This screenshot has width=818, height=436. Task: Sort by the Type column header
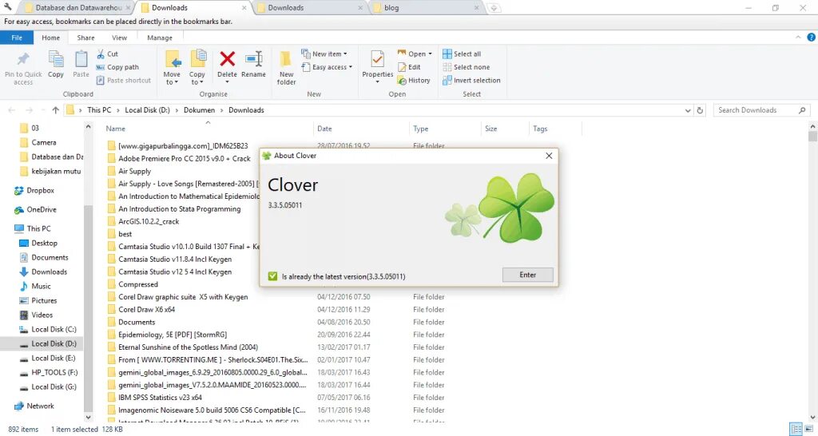pos(420,129)
